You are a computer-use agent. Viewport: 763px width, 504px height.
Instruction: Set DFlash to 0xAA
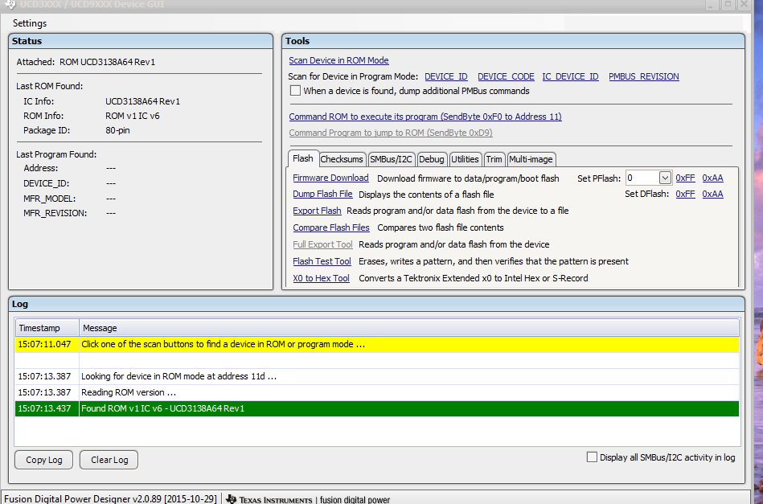pos(712,194)
